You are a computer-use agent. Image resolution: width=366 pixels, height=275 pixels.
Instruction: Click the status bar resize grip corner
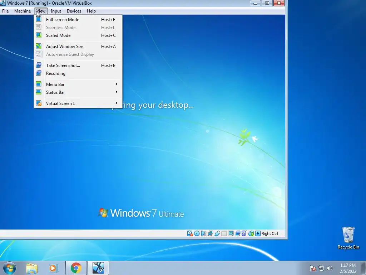tap(283, 235)
